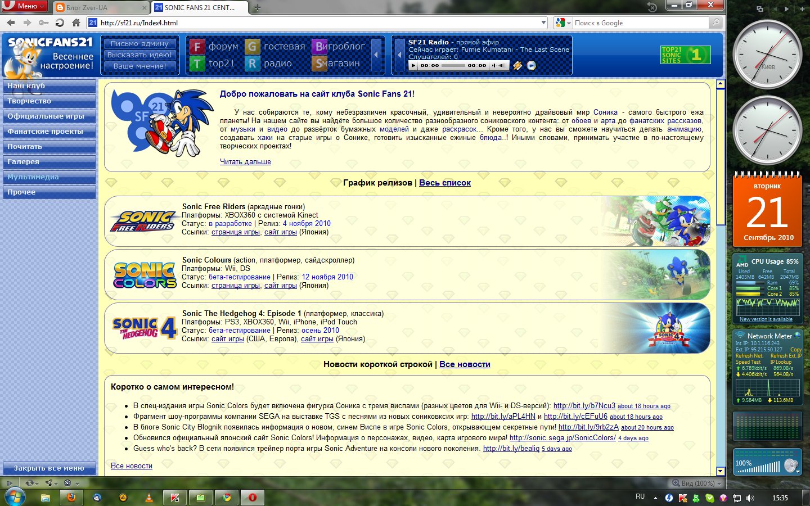810x506 pixels.
Task: Click the Читать дальше link
Action: 245,162
